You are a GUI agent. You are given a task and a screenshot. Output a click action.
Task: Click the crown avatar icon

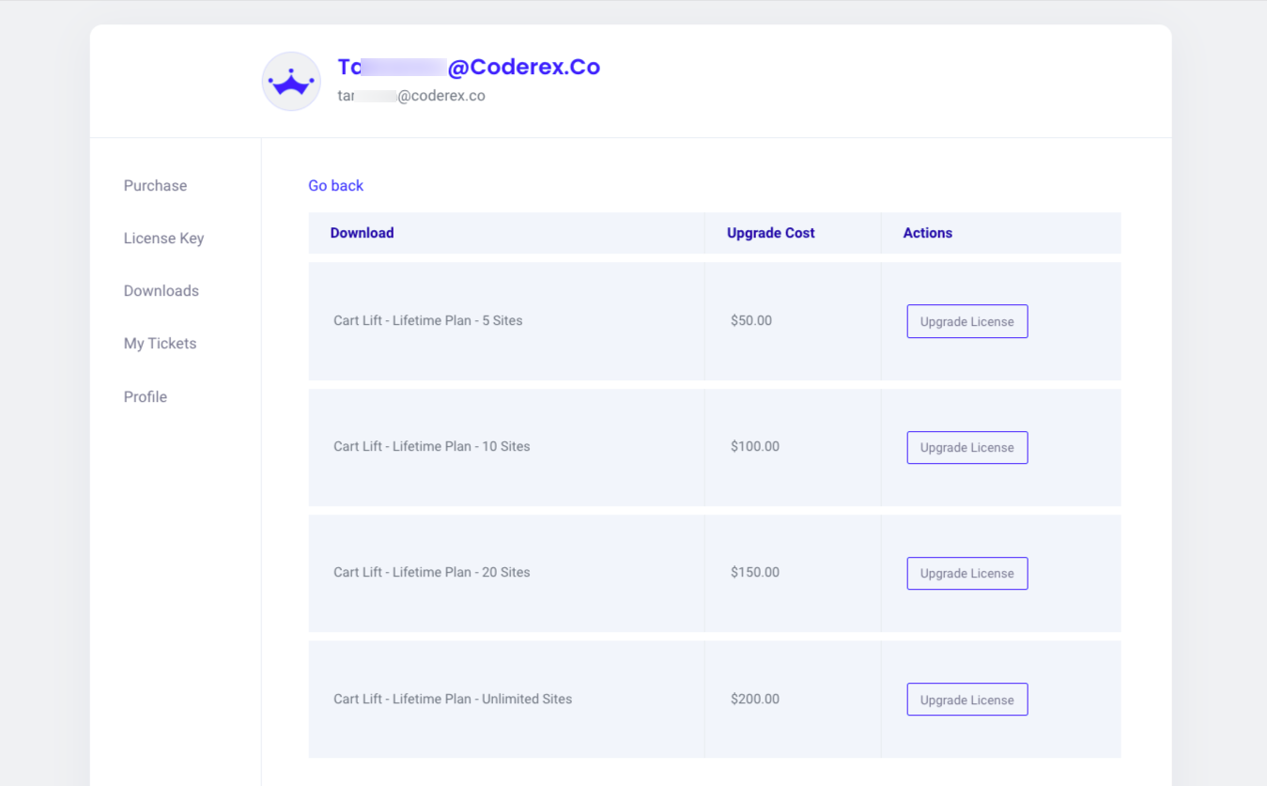(291, 82)
